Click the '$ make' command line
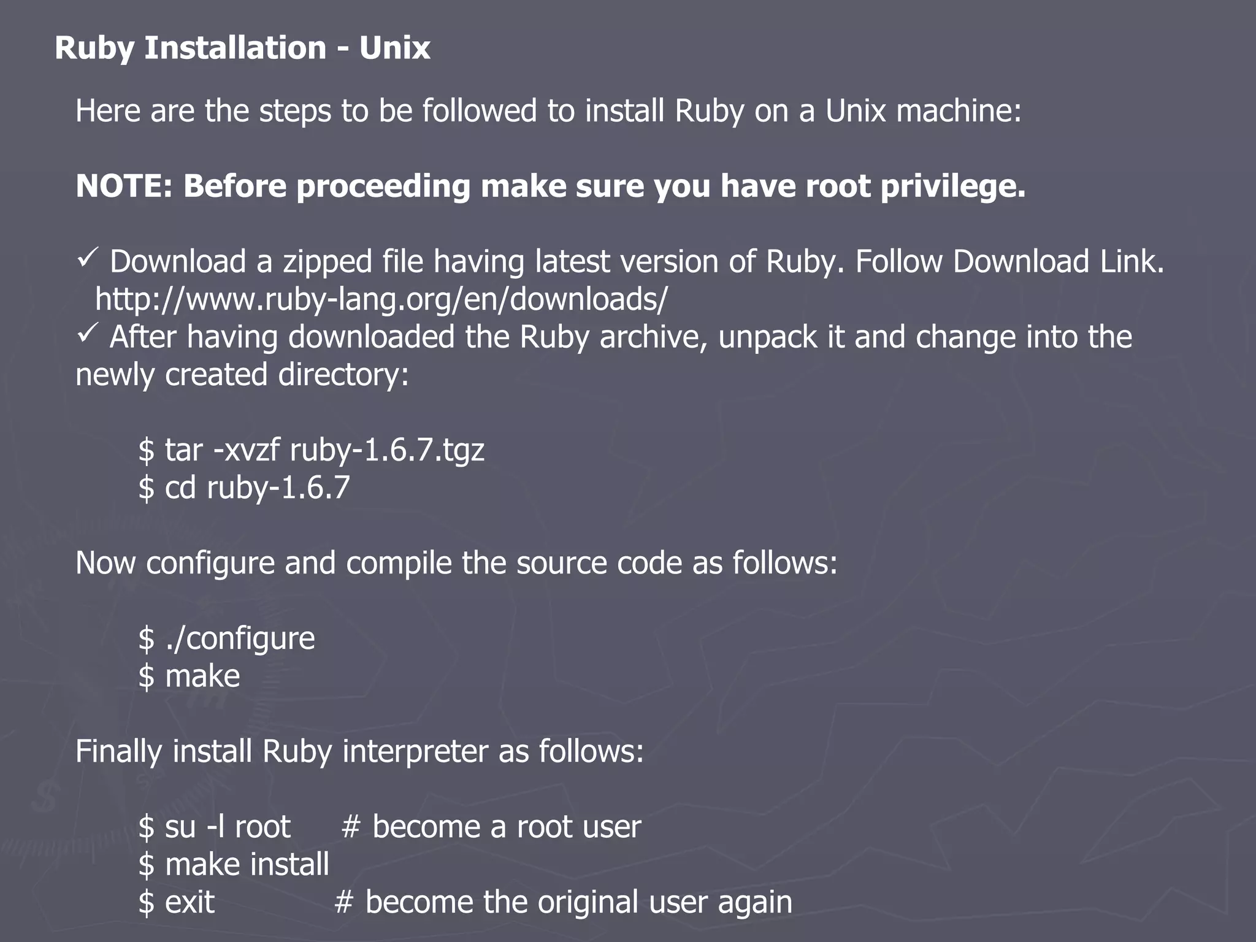The width and height of the screenshot is (1256, 942). 189,676
